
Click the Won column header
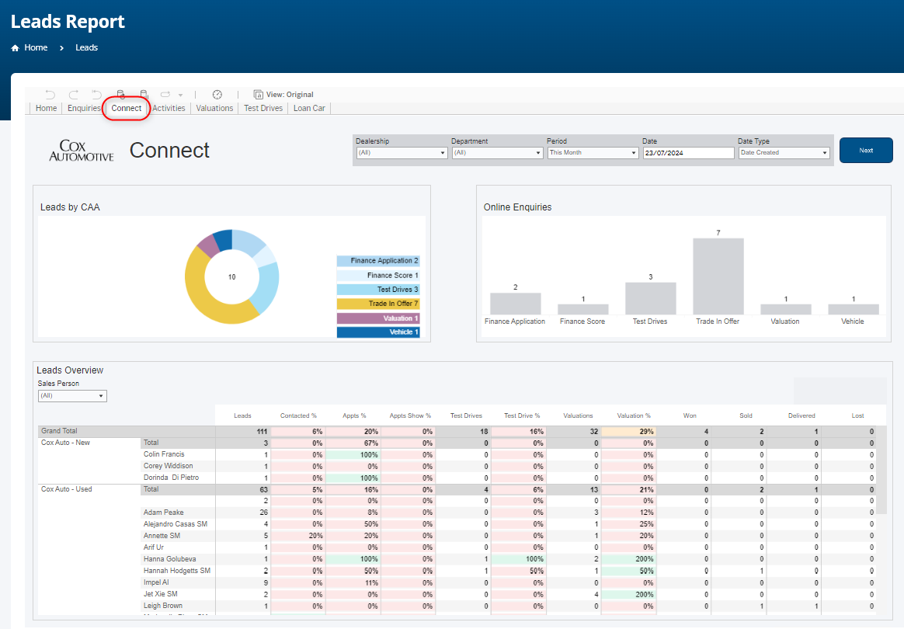point(690,415)
